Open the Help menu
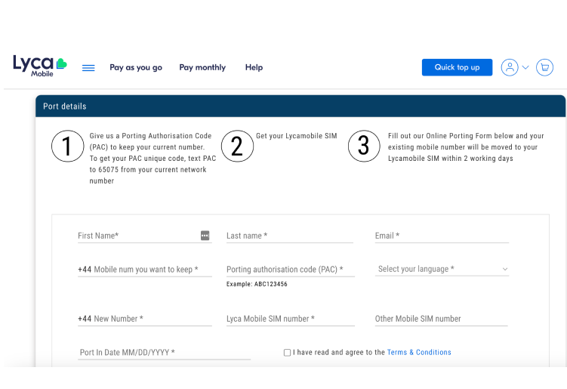 (254, 67)
